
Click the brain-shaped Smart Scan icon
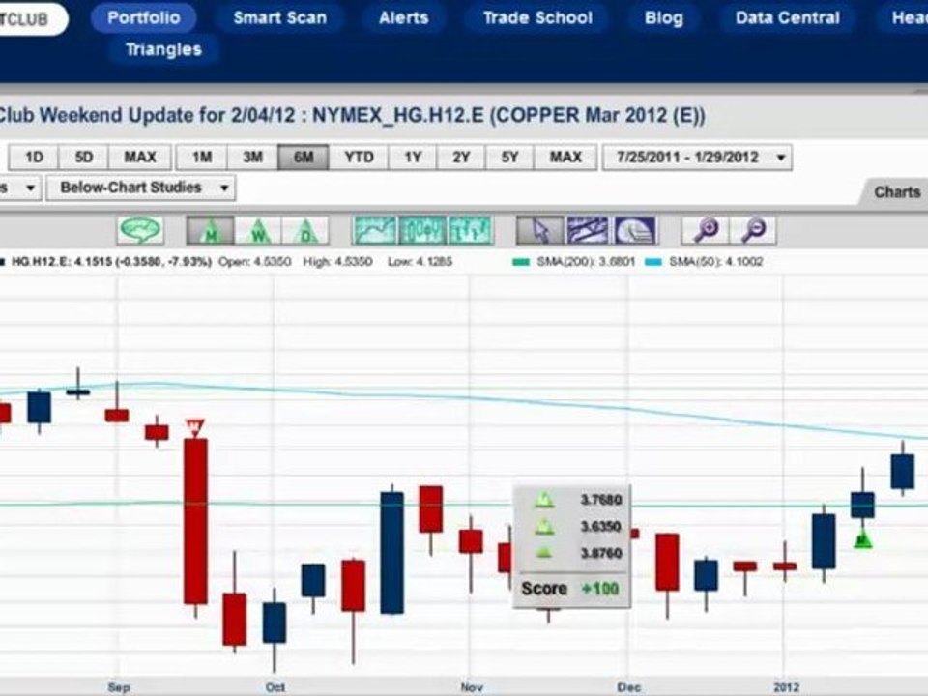pyautogui.click(x=140, y=230)
